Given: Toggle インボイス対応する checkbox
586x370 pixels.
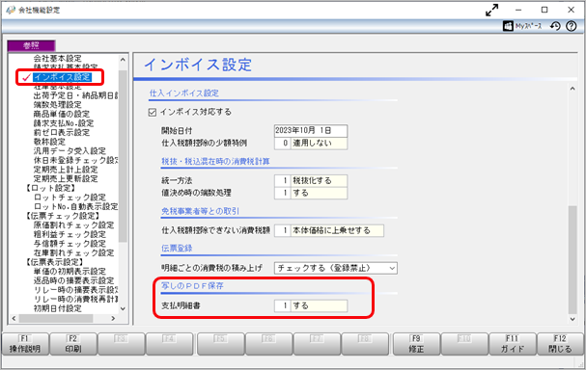Looking at the screenshot, I should tap(153, 112).
